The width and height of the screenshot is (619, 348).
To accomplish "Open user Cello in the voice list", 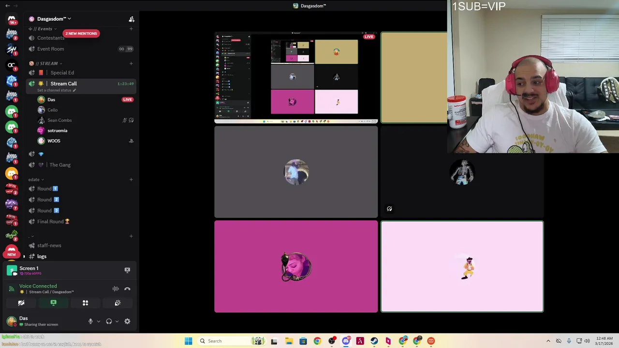I will (85, 110).
